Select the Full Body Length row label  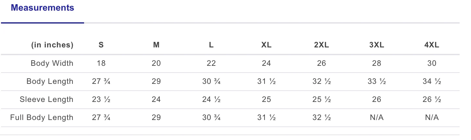[42, 117]
